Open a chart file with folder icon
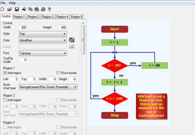This screenshot has height=135, width=195. [x=9, y=9]
